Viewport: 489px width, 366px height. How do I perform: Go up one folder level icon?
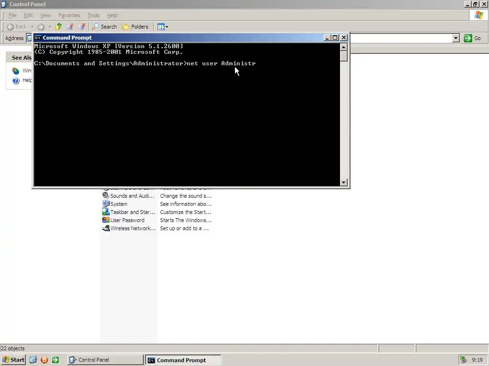tap(58, 27)
